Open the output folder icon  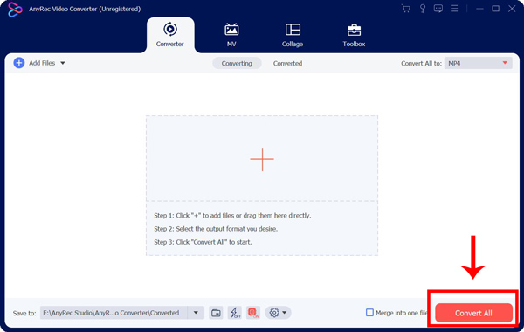(216, 313)
